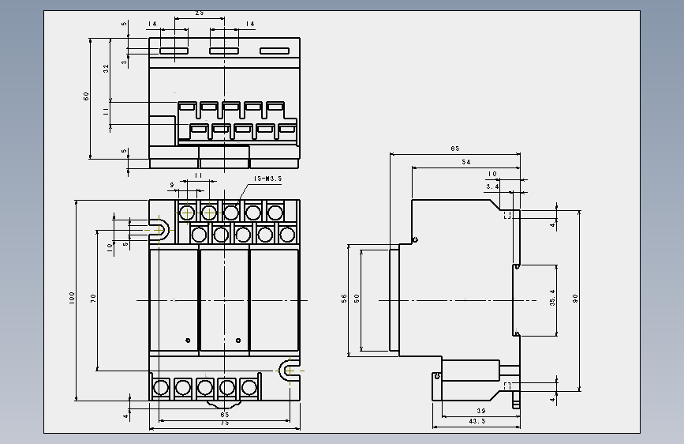Viewport: 684px width, 444px height.
Task: Select the 3 slot height dimension
Action: point(125,62)
